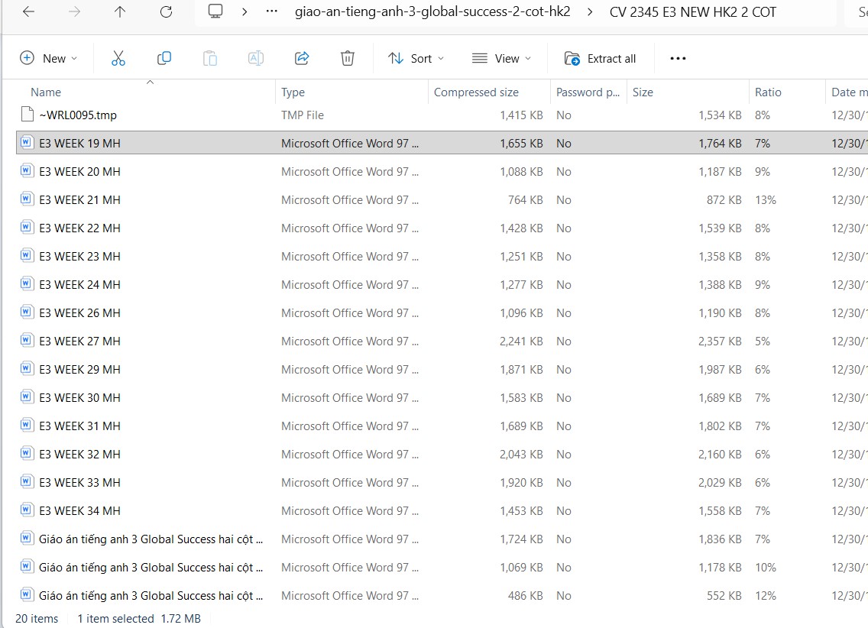Go up one folder level
The width and height of the screenshot is (868, 628).
(x=120, y=12)
